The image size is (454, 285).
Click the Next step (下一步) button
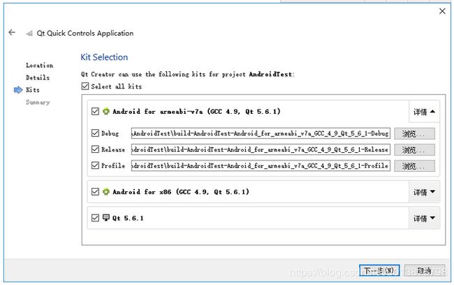coord(379,270)
